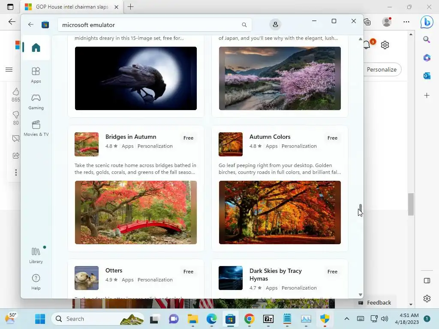Open MSN page settings gear
The height and width of the screenshot is (329, 439).
coord(385,45)
